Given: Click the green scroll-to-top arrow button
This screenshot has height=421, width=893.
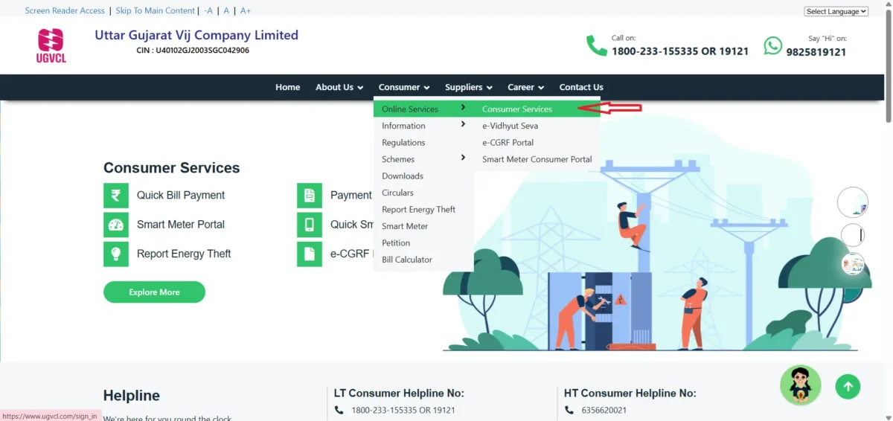Looking at the screenshot, I should coord(848,386).
